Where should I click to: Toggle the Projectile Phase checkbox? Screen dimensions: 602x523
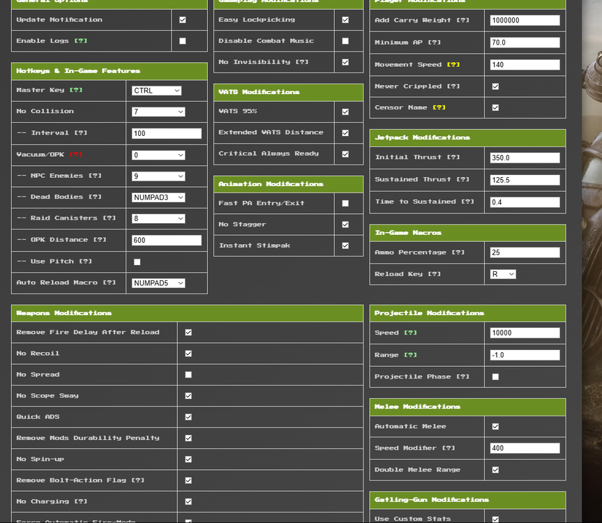(496, 377)
